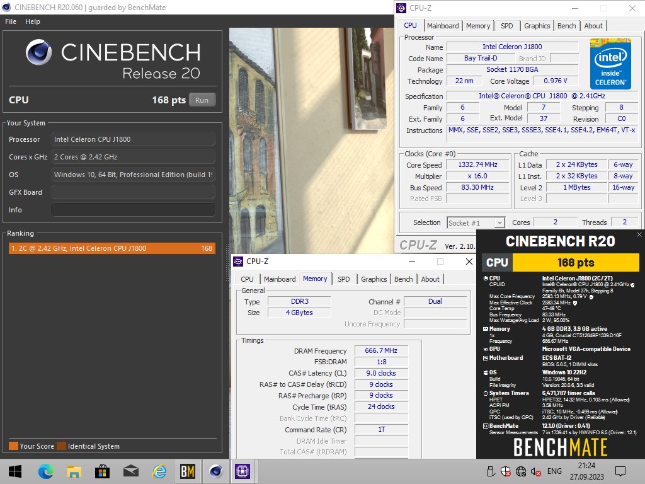The image size is (645, 484).
Task: Click CPU-Z Memory window title icon
Action: [238, 262]
